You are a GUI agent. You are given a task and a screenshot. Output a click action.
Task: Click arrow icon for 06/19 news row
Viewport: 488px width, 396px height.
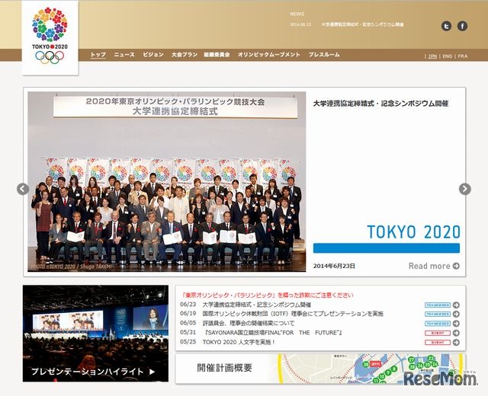pyautogui.click(x=456, y=314)
